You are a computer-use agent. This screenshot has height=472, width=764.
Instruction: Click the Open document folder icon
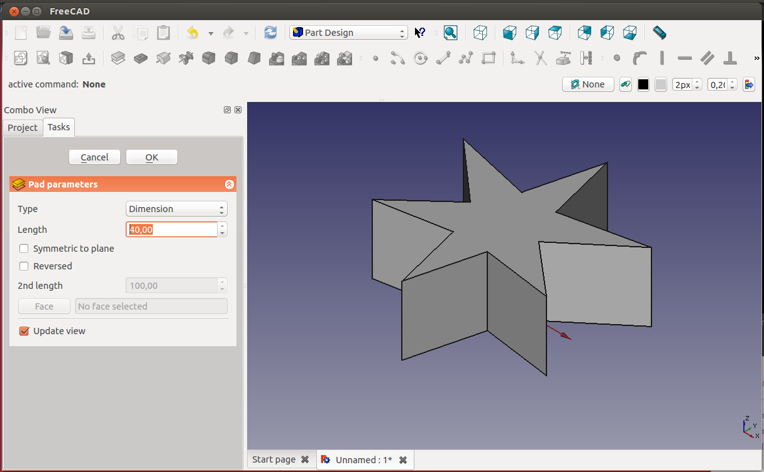click(x=43, y=33)
